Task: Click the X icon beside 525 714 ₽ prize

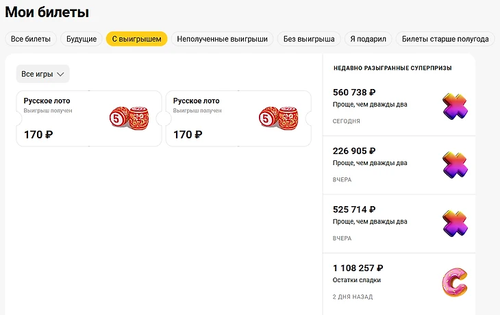Action: pyautogui.click(x=455, y=224)
